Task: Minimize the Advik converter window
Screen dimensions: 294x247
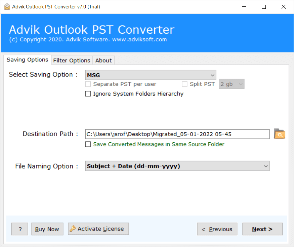Action: tap(244, 7)
